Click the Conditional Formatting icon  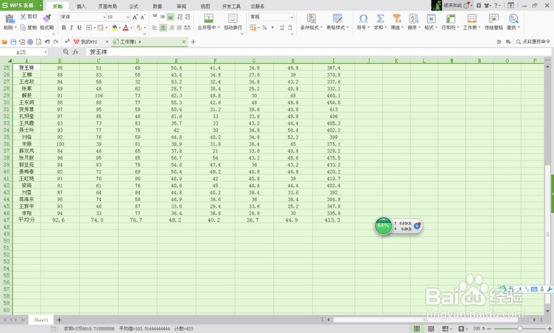tap(311, 18)
